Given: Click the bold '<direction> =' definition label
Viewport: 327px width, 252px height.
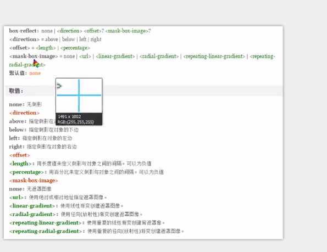Looking at the screenshot, I should (x=26, y=40).
